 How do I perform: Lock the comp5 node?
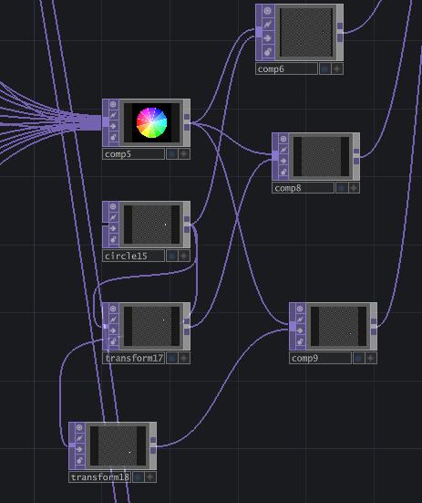pyautogui.click(x=113, y=137)
